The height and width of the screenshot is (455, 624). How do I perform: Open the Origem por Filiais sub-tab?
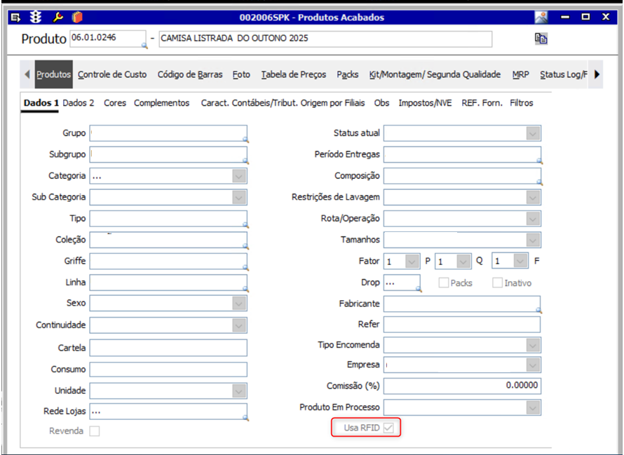coord(333,103)
